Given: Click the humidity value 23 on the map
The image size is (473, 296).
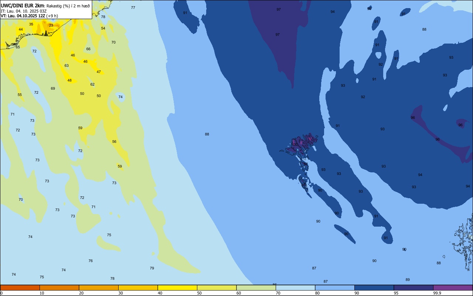Looking at the screenshot, I should coord(51,25).
